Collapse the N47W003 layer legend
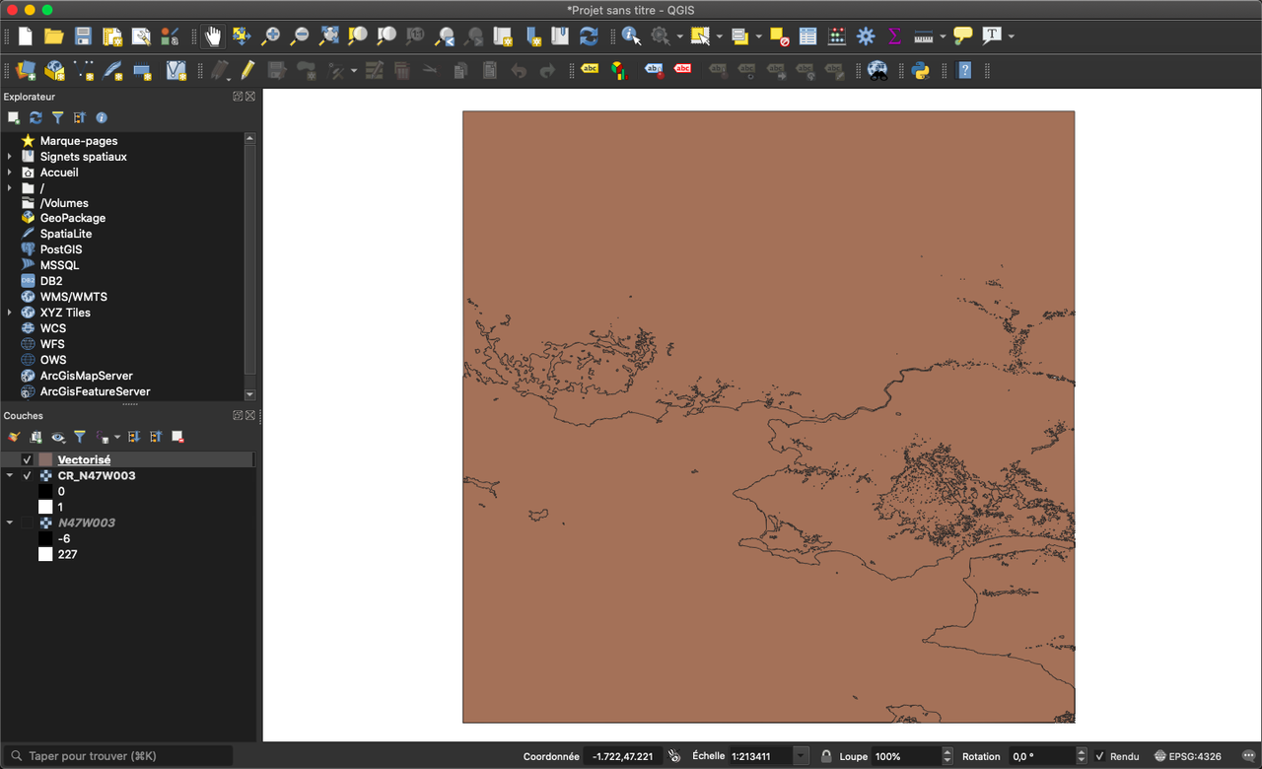The height and width of the screenshot is (769, 1262). coord(10,523)
